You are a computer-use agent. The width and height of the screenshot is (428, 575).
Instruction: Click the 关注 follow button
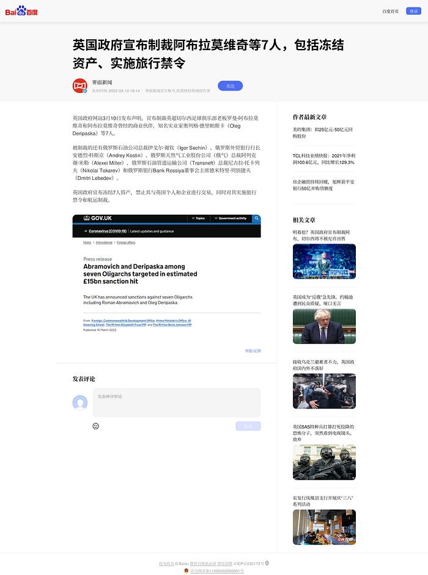230,86
